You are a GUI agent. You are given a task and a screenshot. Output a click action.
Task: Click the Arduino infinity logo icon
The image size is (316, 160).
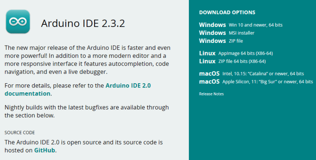coord(18,22)
